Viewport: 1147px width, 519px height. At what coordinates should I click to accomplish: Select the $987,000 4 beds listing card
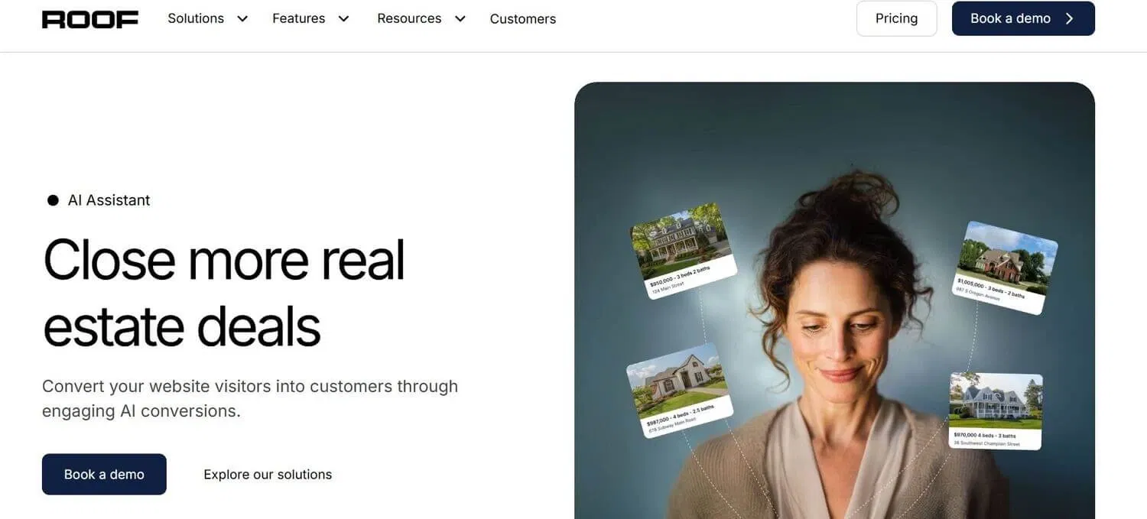pyautogui.click(x=680, y=391)
